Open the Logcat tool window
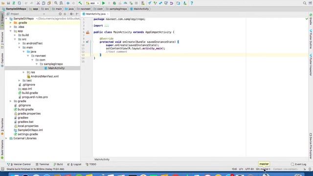The width and height of the screenshot is (313, 176). point(74,164)
